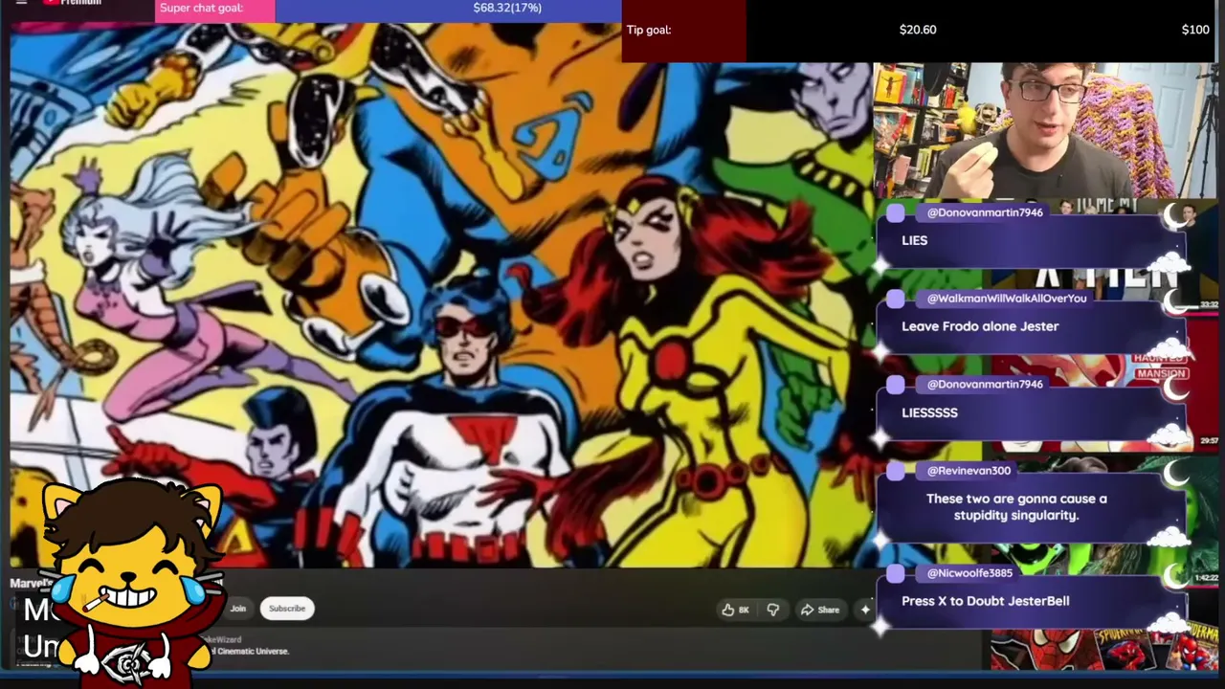This screenshot has width=1225, height=689.
Task: Share the video using Share button
Action: [820, 610]
